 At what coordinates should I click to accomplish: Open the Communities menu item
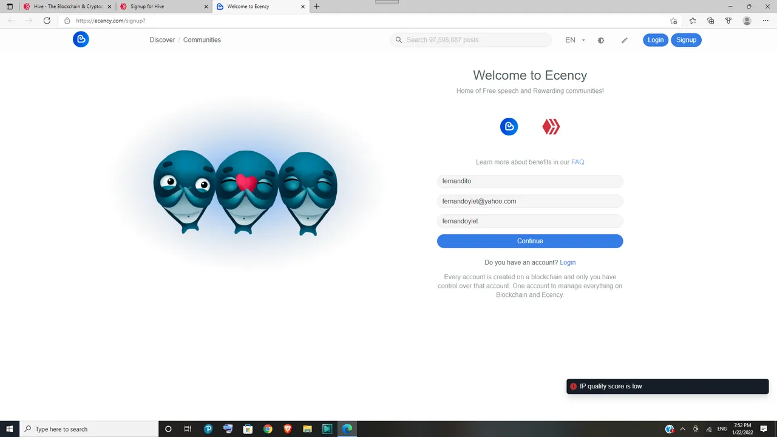[202, 40]
